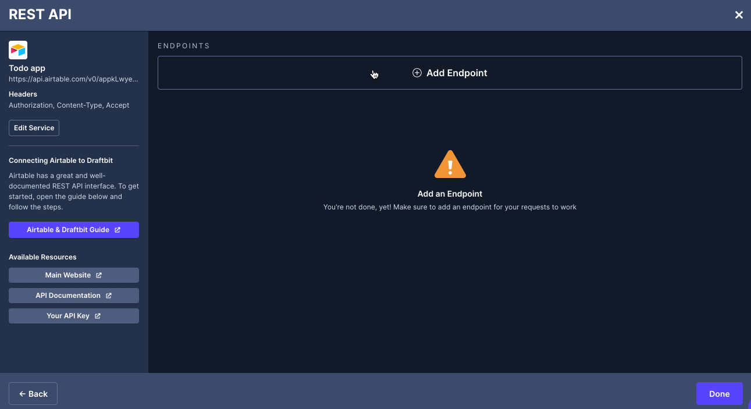
Task: Click the api.airtable.com base URL text
Action: 73,79
